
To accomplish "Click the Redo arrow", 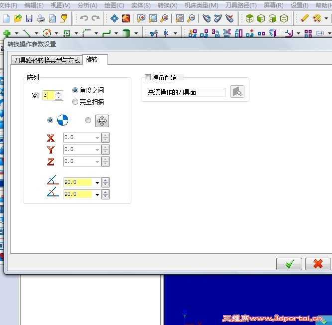I will [x=96, y=18].
